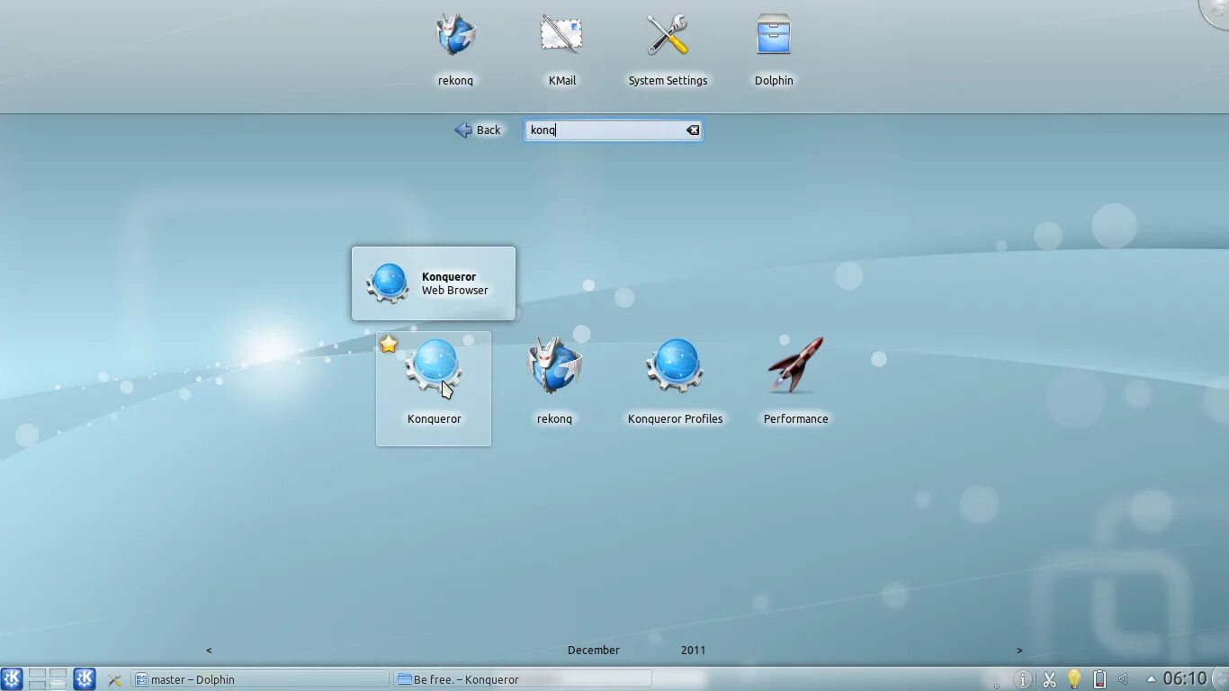Open the virtual desktop pager
This screenshot has height=691, width=1229.
pos(48,678)
